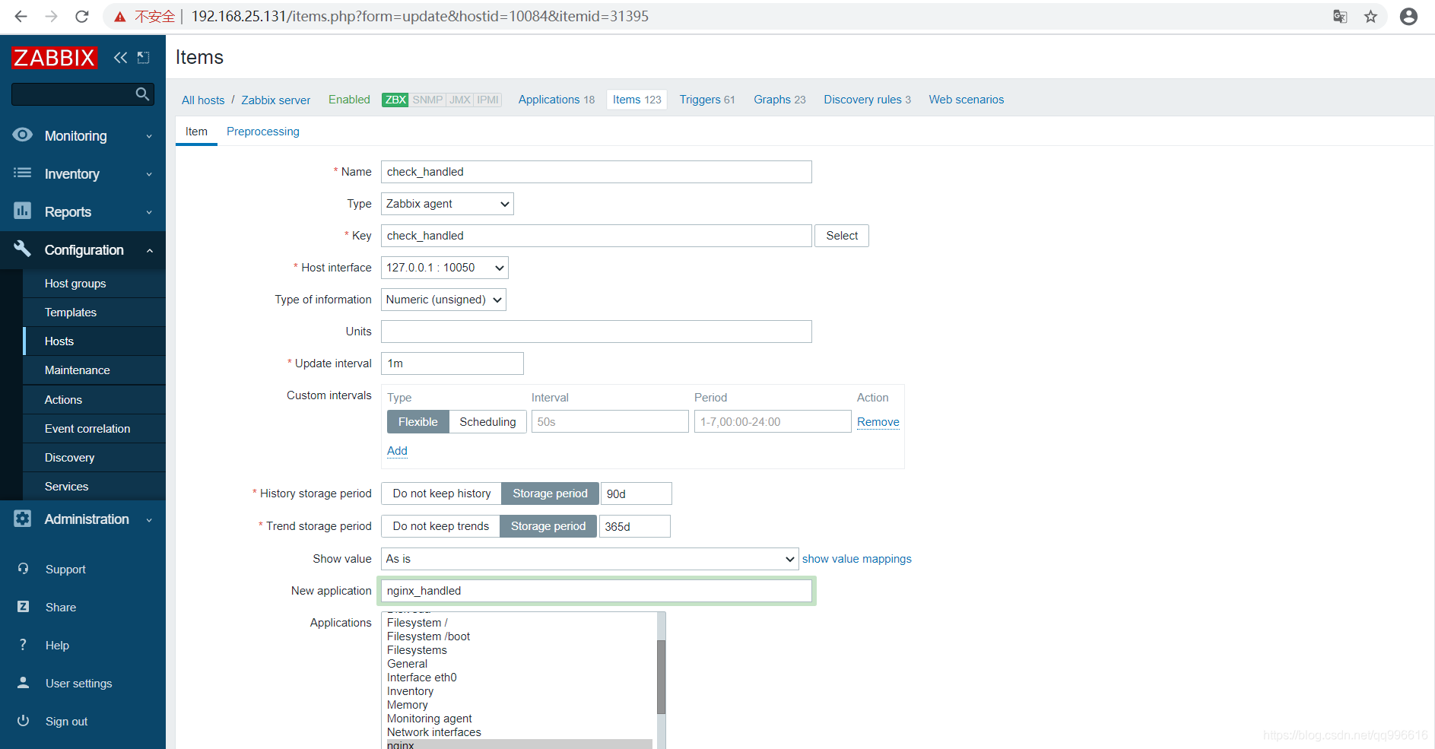Click the Monitoring eye icon
1435x749 pixels.
pos(23,135)
